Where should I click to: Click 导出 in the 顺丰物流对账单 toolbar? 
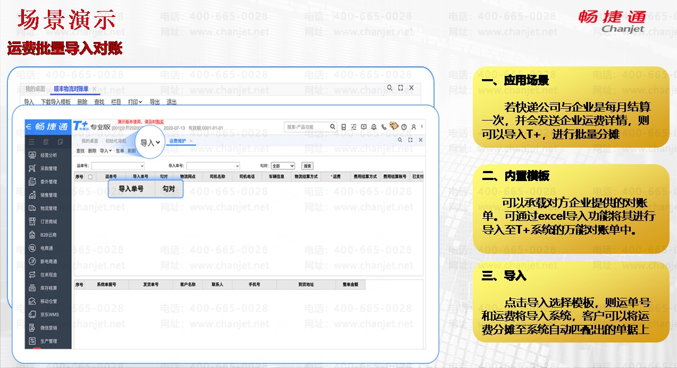tap(154, 102)
